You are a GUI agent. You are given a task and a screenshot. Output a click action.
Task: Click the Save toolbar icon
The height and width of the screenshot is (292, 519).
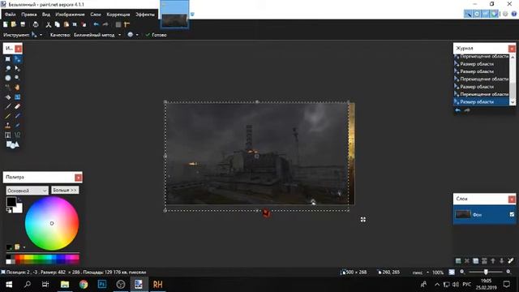pos(23,24)
